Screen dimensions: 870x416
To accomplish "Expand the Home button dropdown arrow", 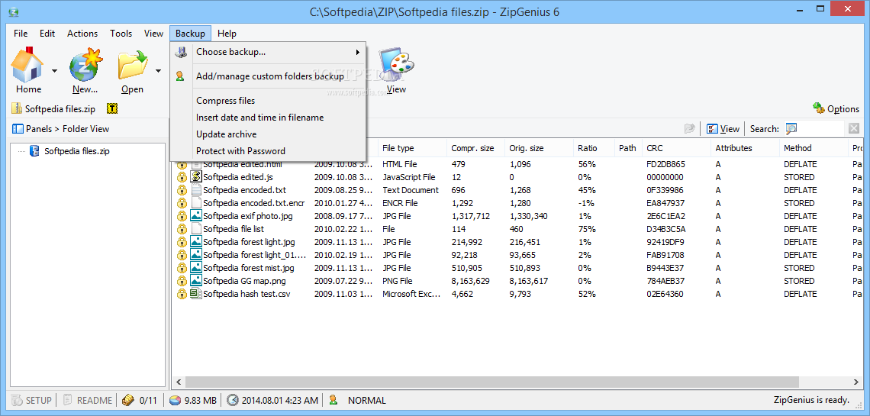I will [54, 70].
